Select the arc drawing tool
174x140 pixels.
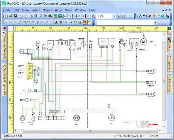click(x=15, y=22)
